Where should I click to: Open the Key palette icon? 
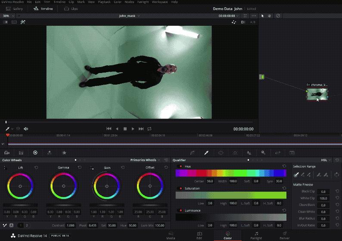click(263, 153)
